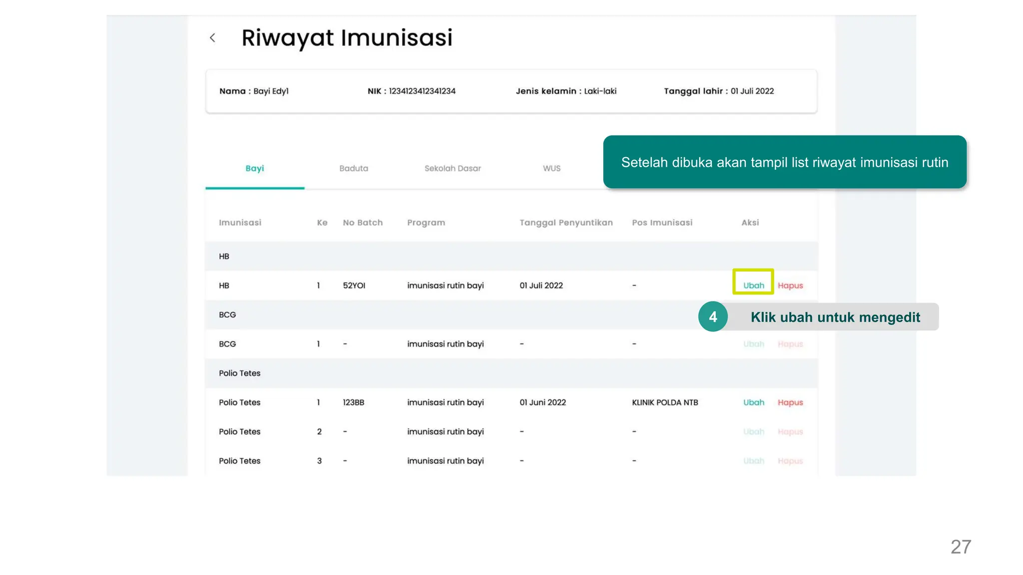Delete Polio Tetes 123BB via Hapus
1023x575 pixels.
790,402
